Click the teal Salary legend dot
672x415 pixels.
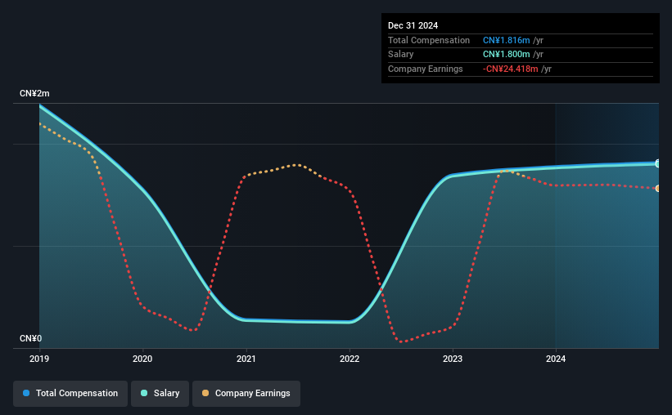point(144,393)
